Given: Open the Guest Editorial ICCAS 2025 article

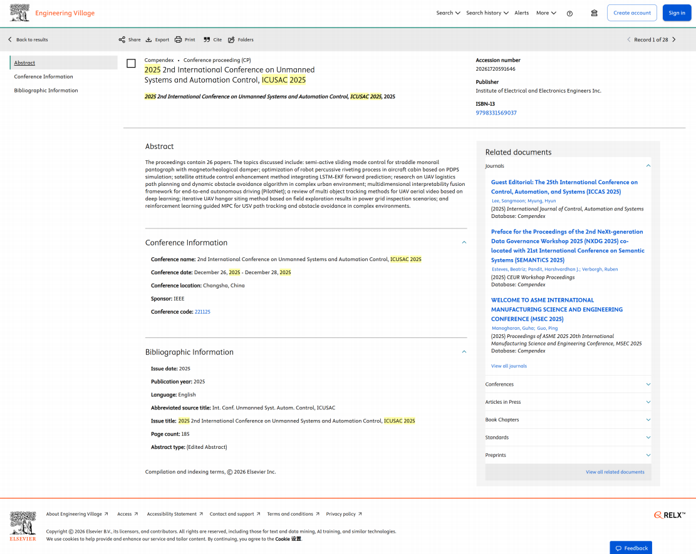Looking at the screenshot, I should tap(564, 187).
